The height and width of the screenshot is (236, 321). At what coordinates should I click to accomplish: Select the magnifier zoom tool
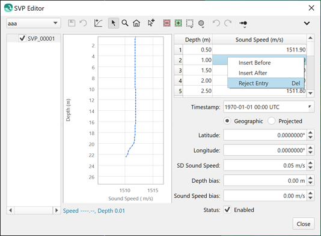pyautogui.click(x=125, y=23)
